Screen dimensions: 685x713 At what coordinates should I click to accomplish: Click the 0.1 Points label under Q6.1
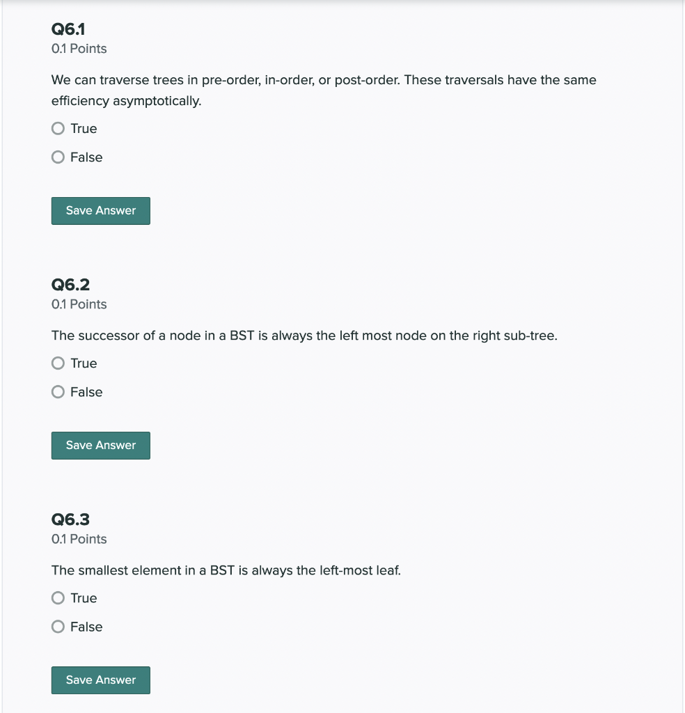[x=79, y=48]
